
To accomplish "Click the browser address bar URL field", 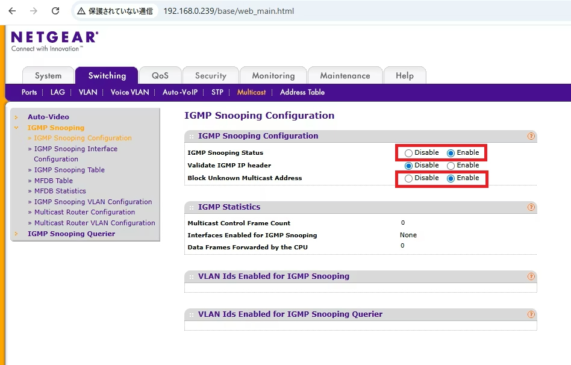I will pos(205,10).
